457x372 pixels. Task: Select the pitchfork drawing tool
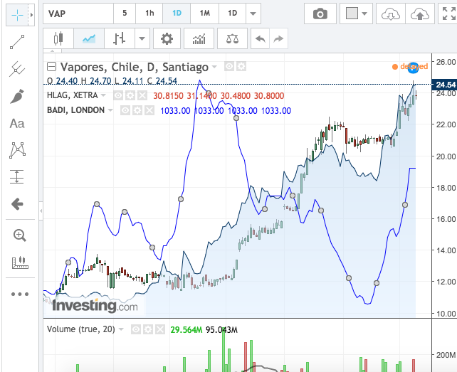(17, 69)
